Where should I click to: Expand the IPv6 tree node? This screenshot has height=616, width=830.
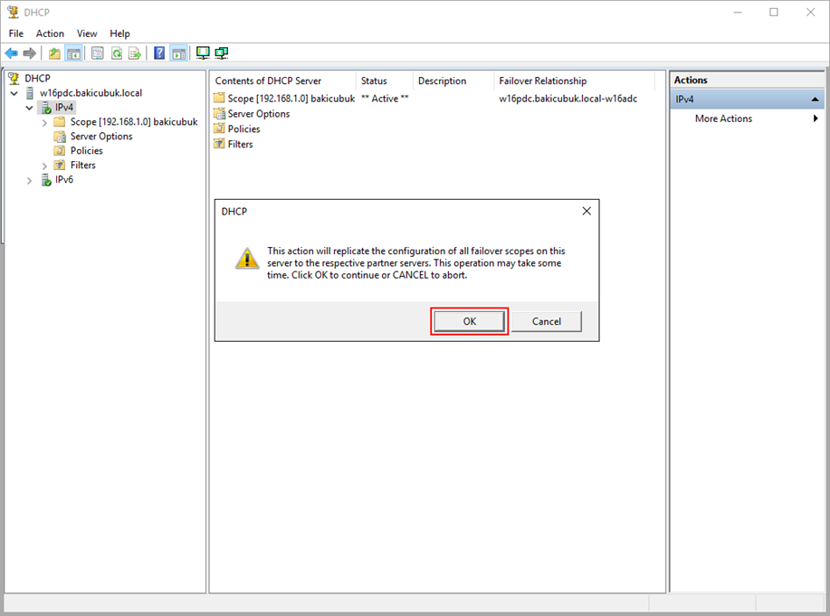[30, 181]
